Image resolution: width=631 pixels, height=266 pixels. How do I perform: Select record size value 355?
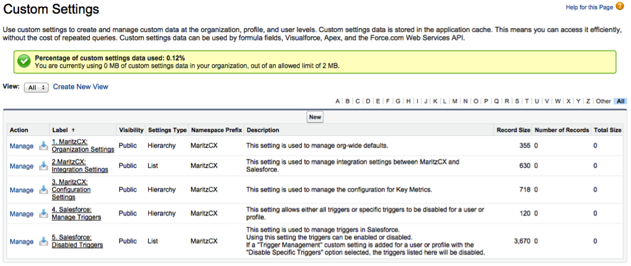(525, 145)
